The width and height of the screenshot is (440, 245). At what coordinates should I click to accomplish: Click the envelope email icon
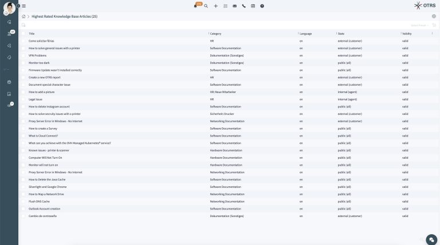[234, 6]
